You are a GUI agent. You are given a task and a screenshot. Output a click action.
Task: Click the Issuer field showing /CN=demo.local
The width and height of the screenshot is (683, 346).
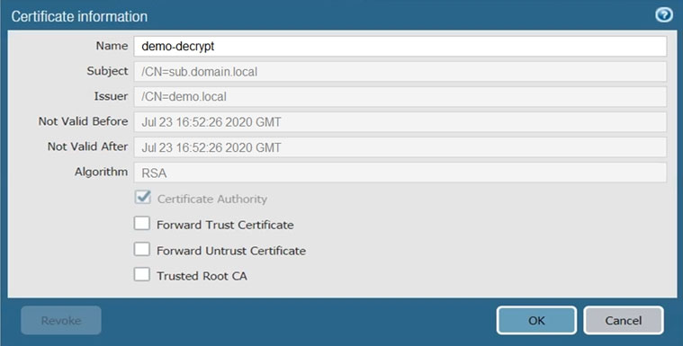(400, 97)
